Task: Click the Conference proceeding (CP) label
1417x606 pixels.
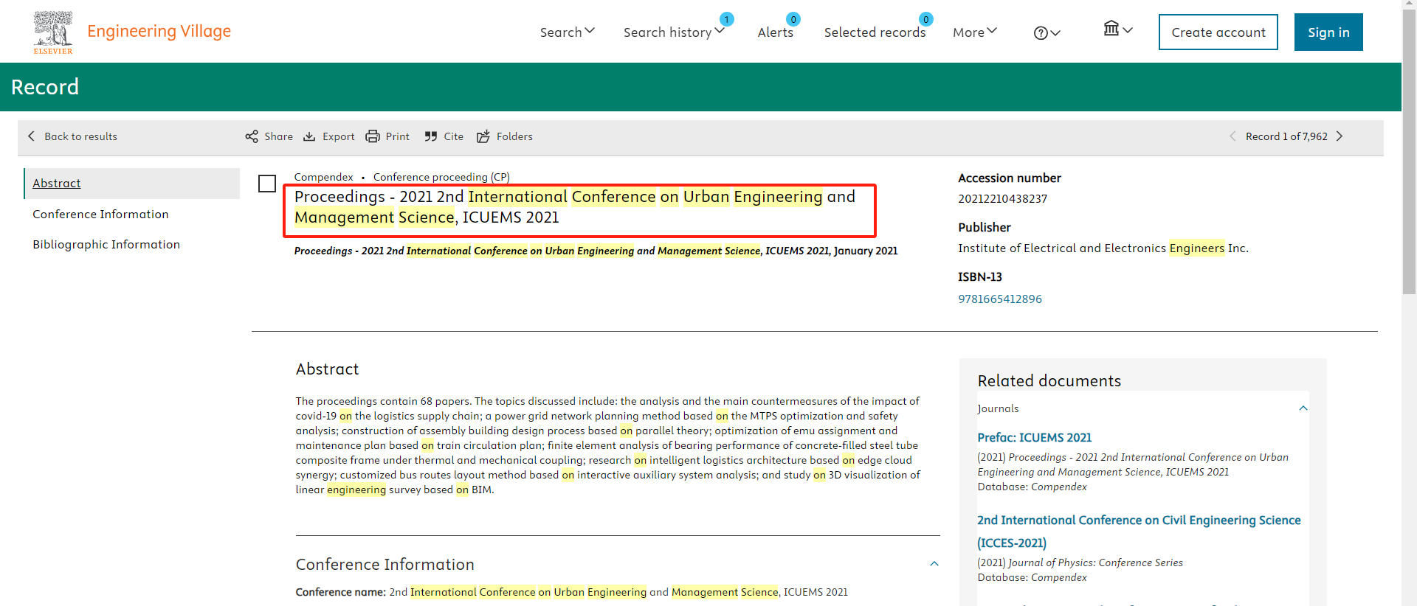Action: click(441, 177)
